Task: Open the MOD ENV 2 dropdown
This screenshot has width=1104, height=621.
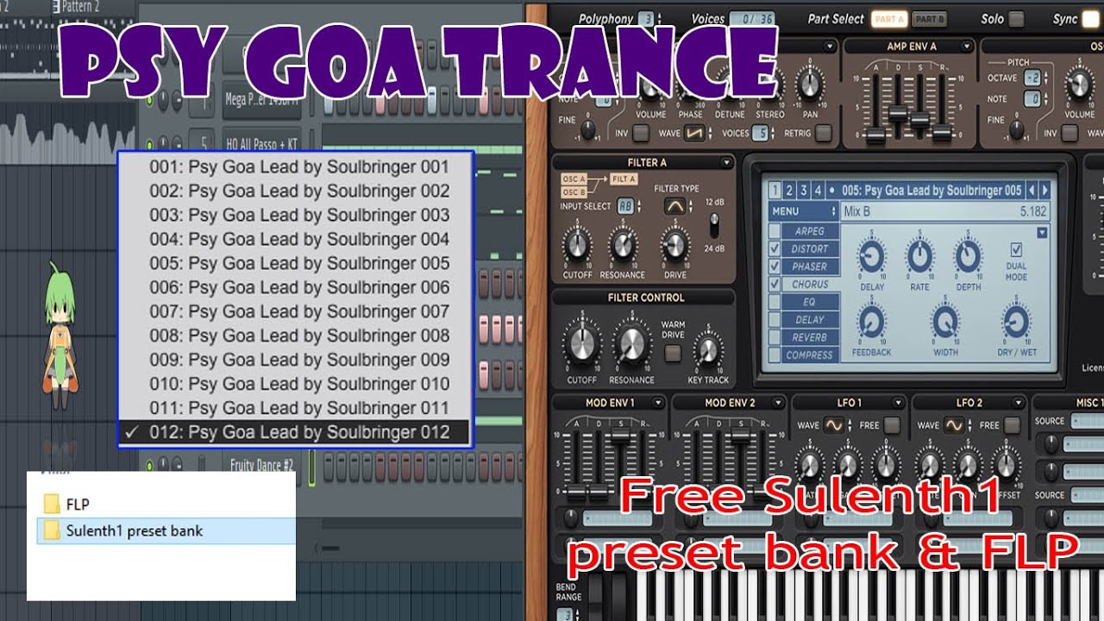Action: pyautogui.click(x=778, y=403)
